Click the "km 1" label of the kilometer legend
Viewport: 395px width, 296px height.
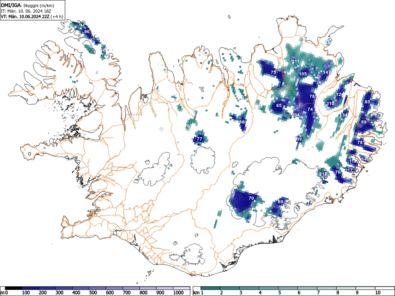[198, 293]
